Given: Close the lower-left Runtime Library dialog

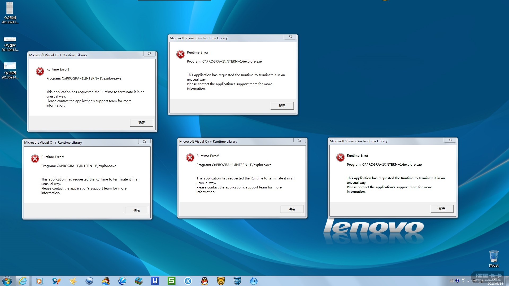Looking at the screenshot, I should pyautogui.click(x=145, y=142).
